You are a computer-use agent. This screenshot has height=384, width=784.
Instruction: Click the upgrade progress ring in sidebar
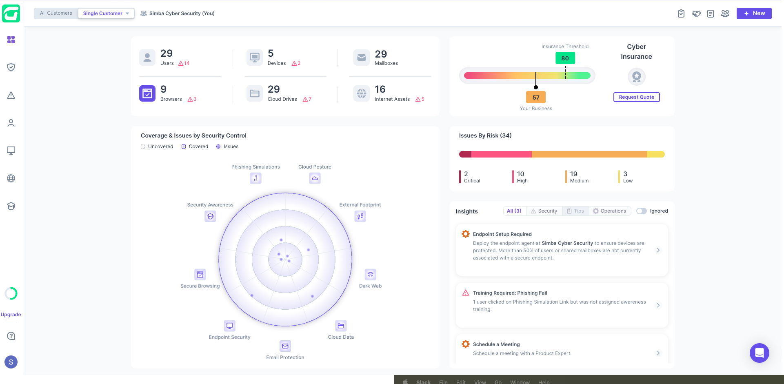[11, 293]
